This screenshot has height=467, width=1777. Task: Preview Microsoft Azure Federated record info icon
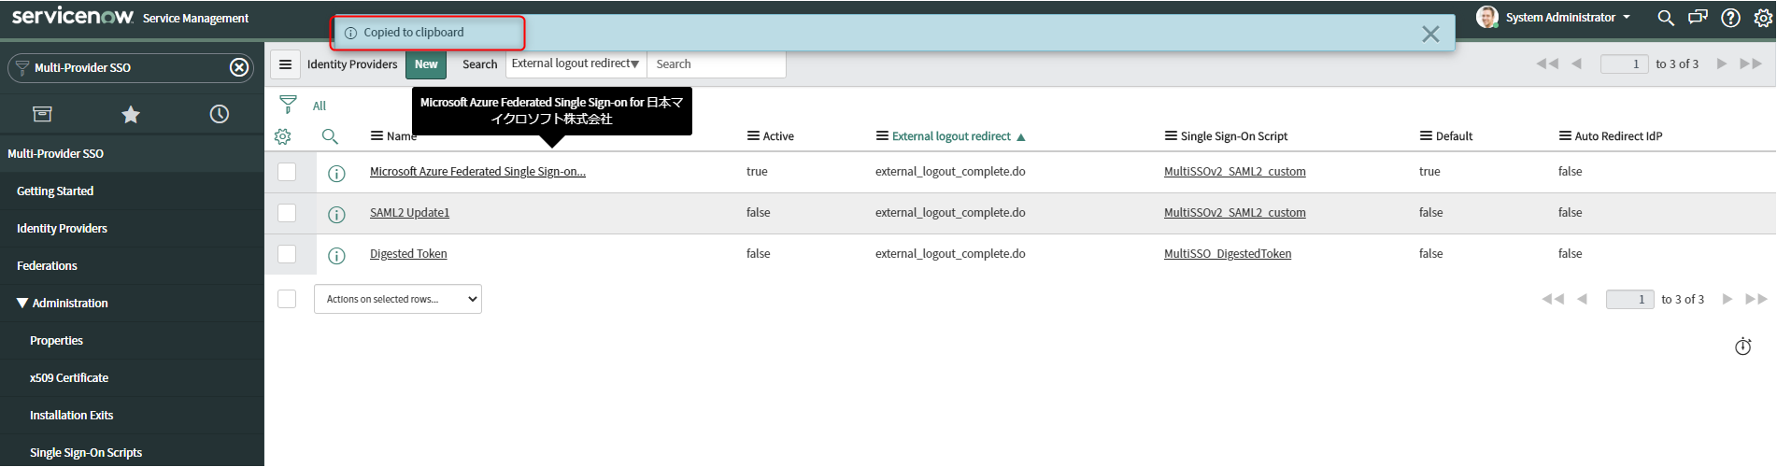tap(337, 173)
